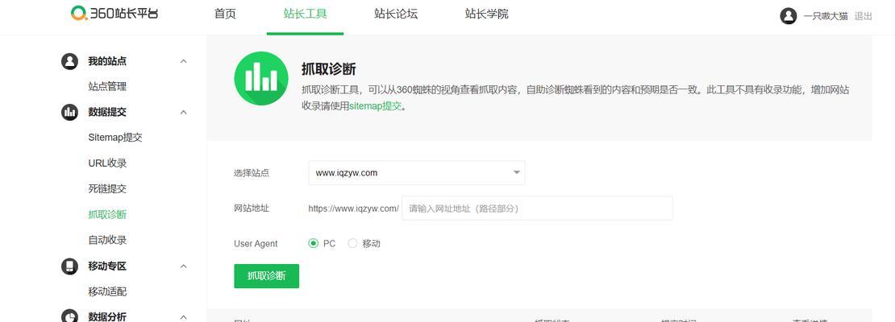Collapse the 数据提交 section chevron
The height and width of the screenshot is (322, 895).
click(183, 112)
